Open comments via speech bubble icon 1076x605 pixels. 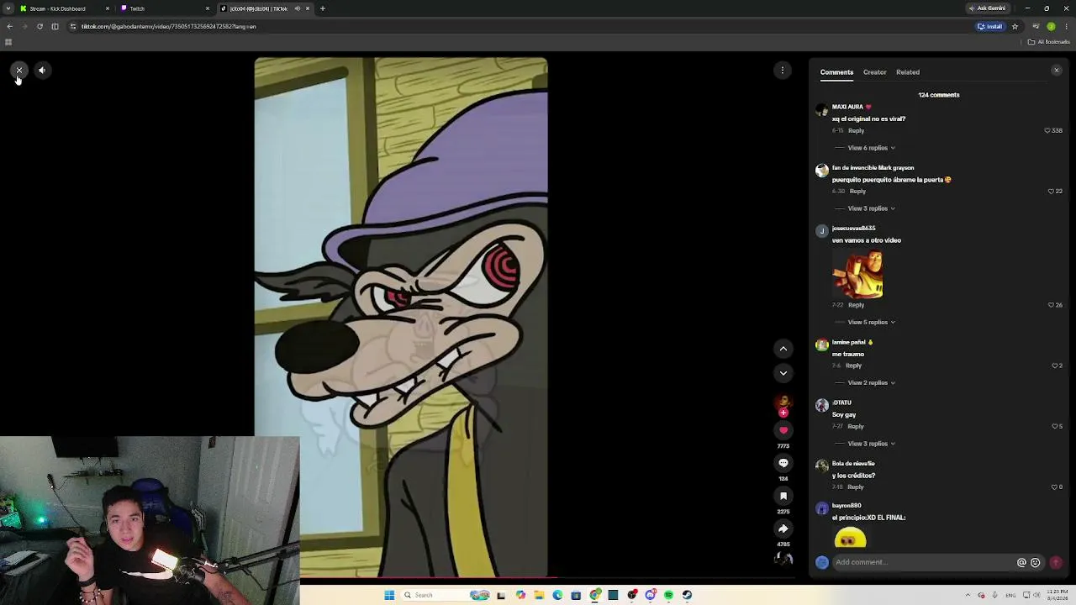point(783,463)
